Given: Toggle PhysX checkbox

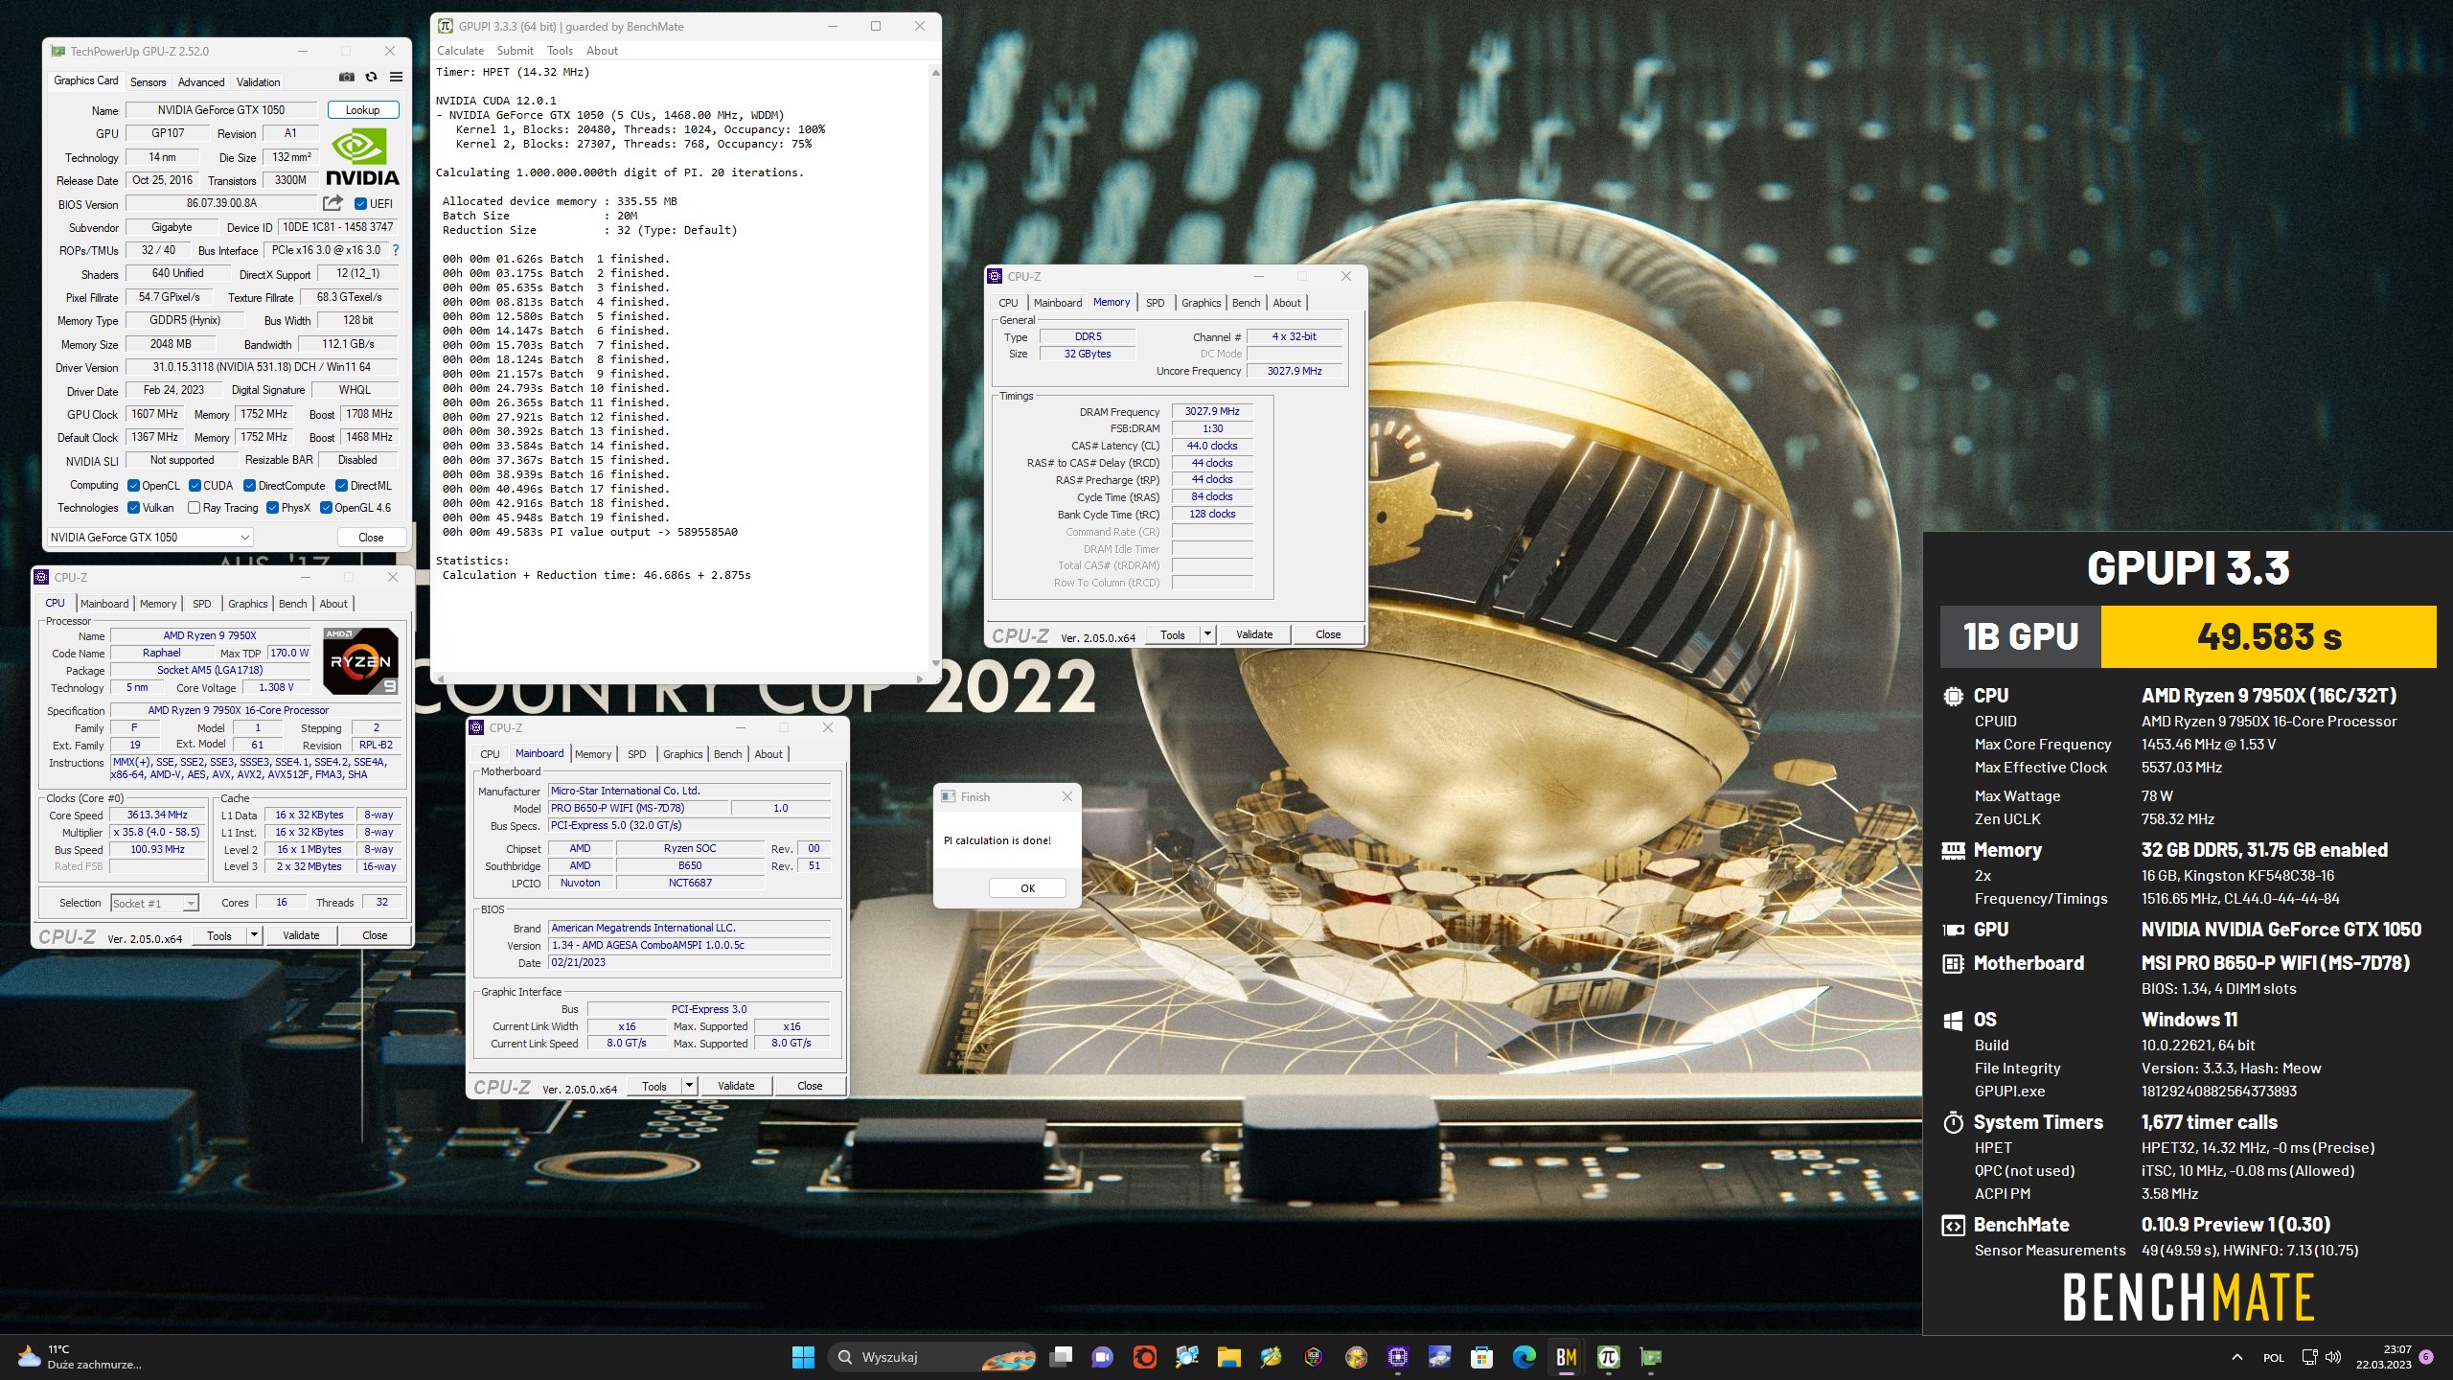Looking at the screenshot, I should point(273,508).
